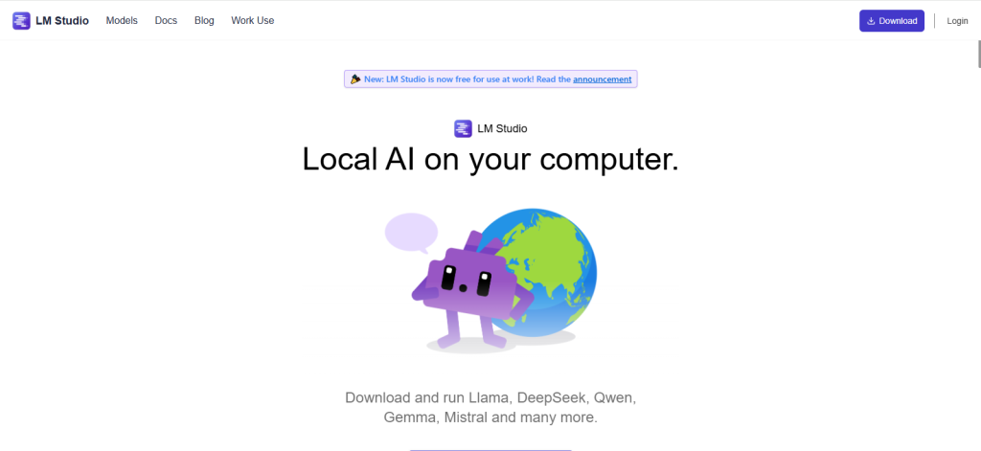The height and width of the screenshot is (451, 981).
Task: Click the LM Studio logo icon in navbar
Action: pyautogui.click(x=21, y=21)
